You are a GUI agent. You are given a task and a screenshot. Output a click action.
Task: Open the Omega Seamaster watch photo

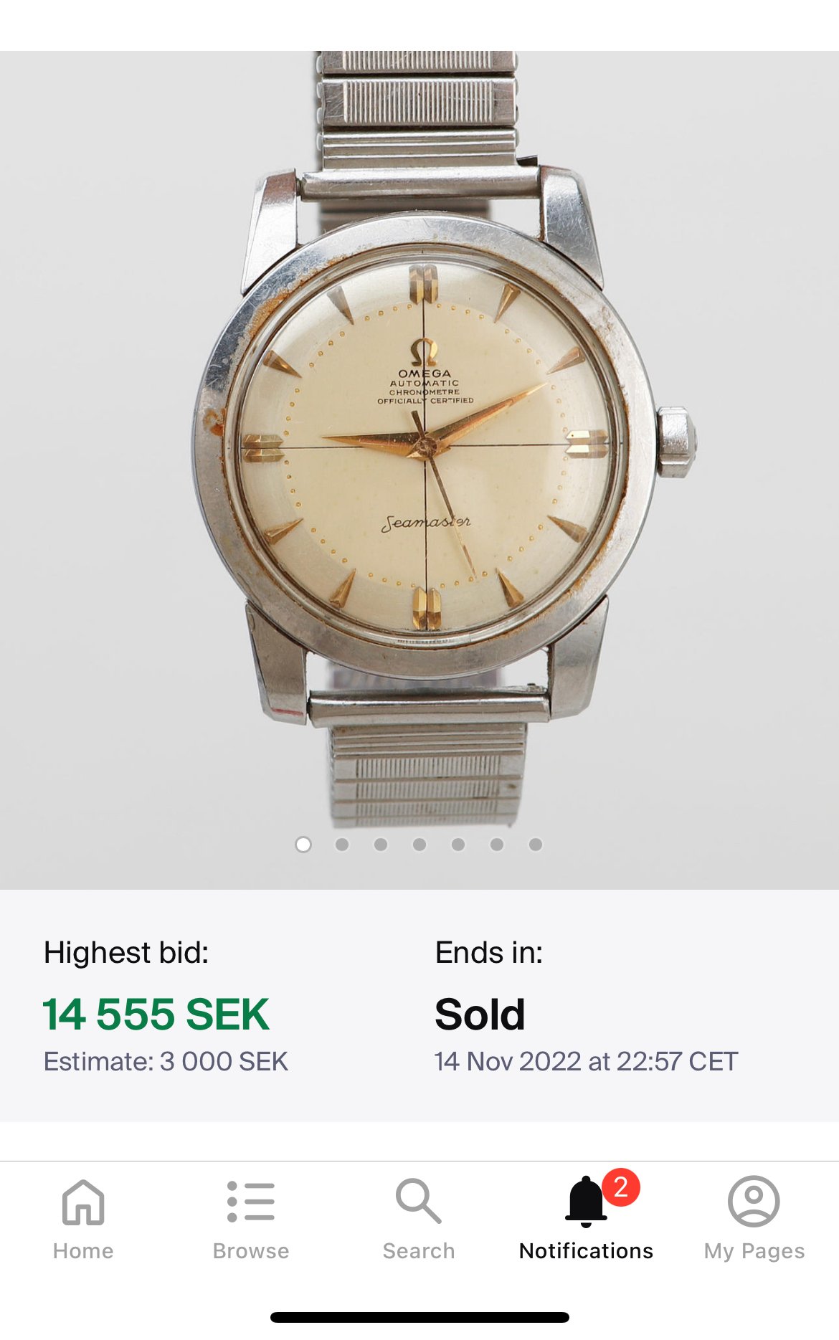point(423,445)
